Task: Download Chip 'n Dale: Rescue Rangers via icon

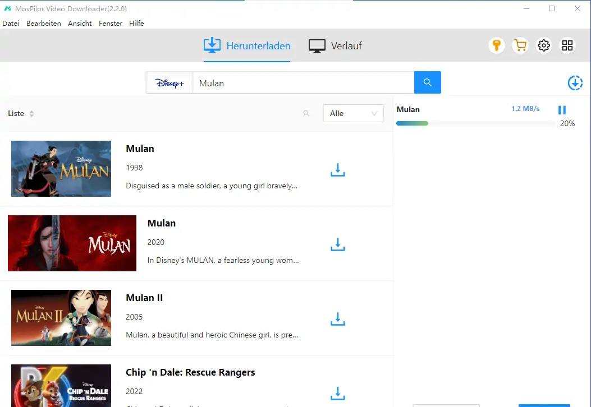Action: pyautogui.click(x=338, y=394)
